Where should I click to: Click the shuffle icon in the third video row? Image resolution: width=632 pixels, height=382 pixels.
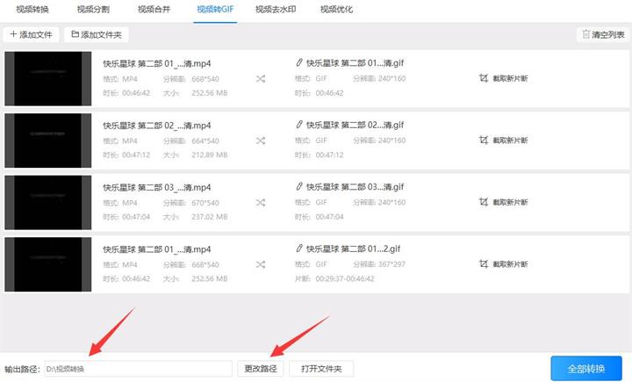click(261, 203)
